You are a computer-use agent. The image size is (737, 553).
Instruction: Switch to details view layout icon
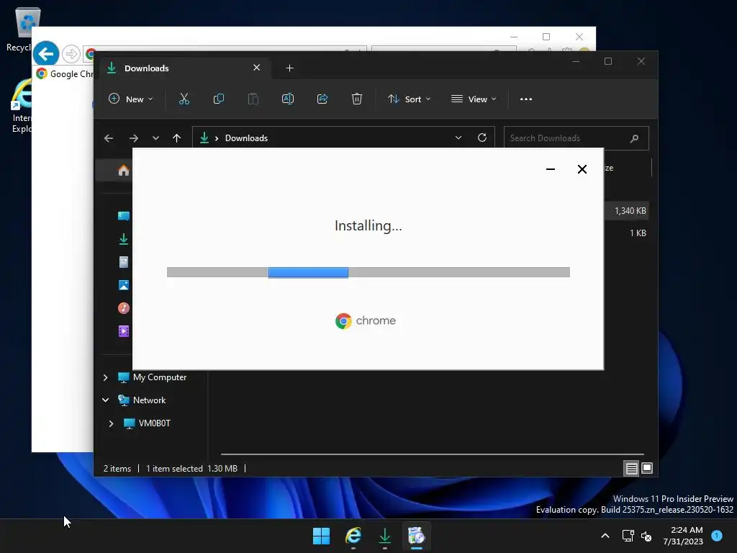[631, 468]
